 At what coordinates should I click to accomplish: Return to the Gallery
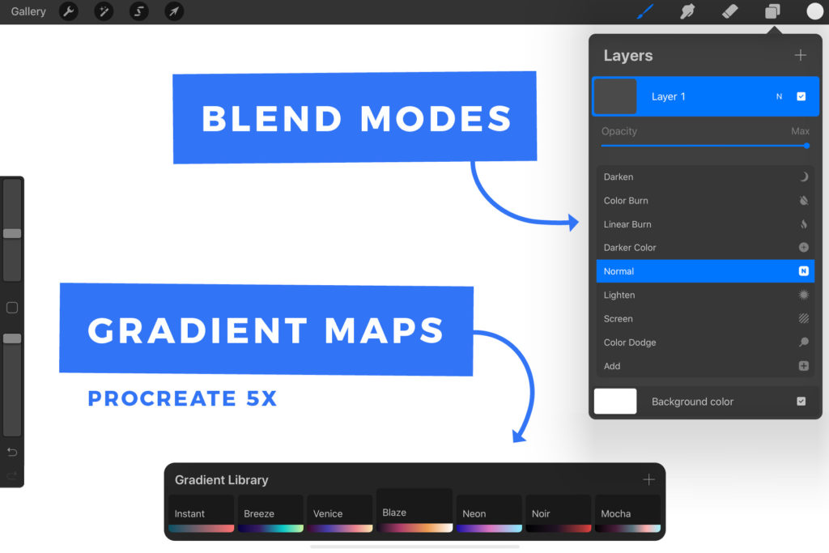tap(28, 11)
